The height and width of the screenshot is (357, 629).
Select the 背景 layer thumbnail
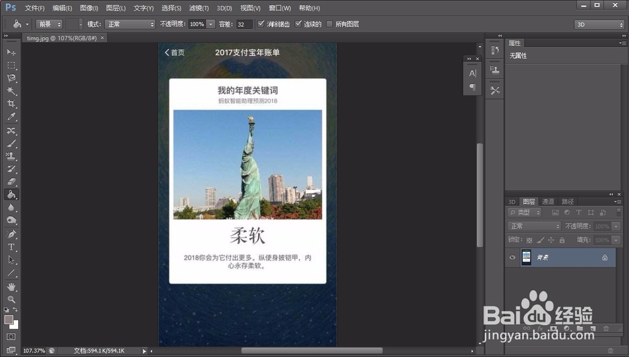tap(526, 257)
